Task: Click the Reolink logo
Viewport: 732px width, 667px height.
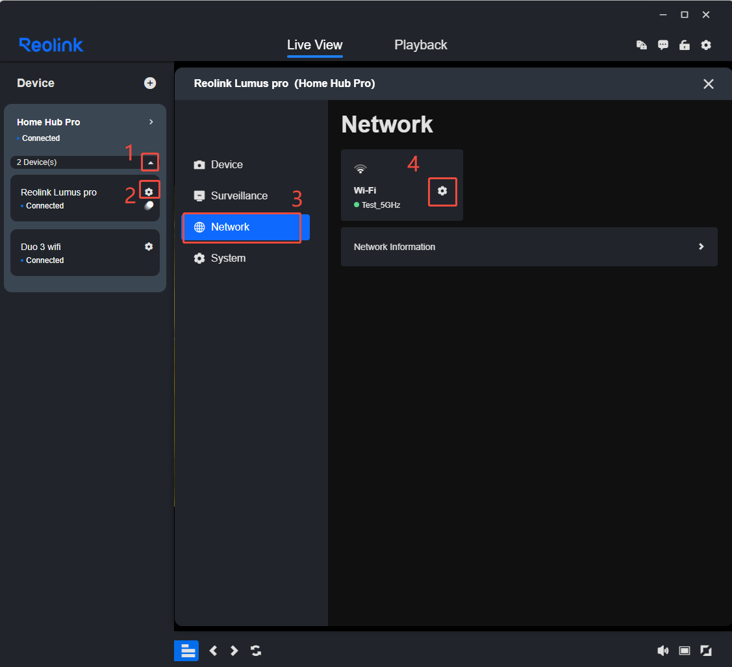Action: click(x=51, y=45)
